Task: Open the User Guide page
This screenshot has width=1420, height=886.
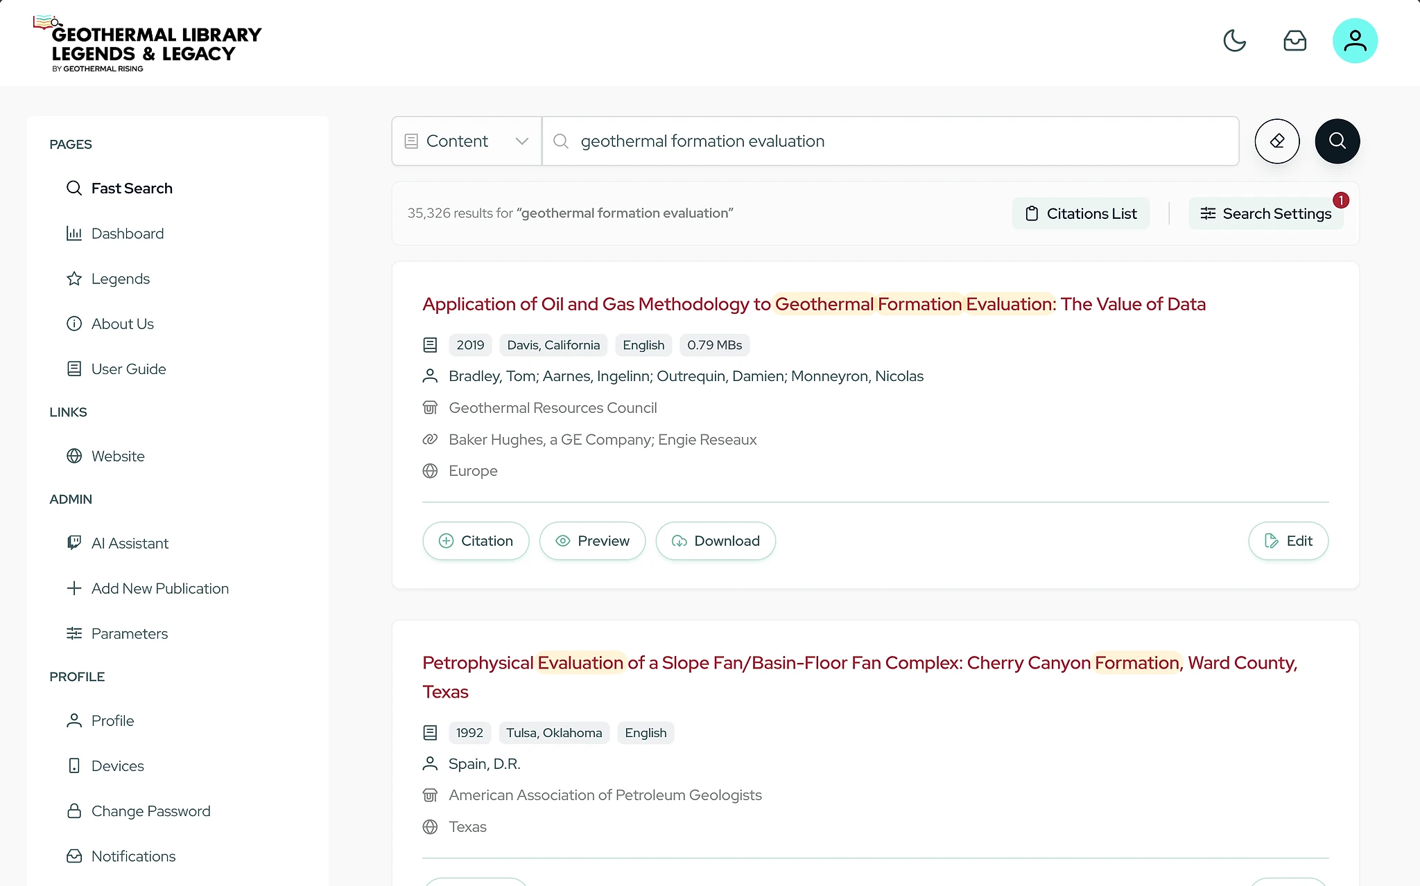Action: tap(128, 369)
